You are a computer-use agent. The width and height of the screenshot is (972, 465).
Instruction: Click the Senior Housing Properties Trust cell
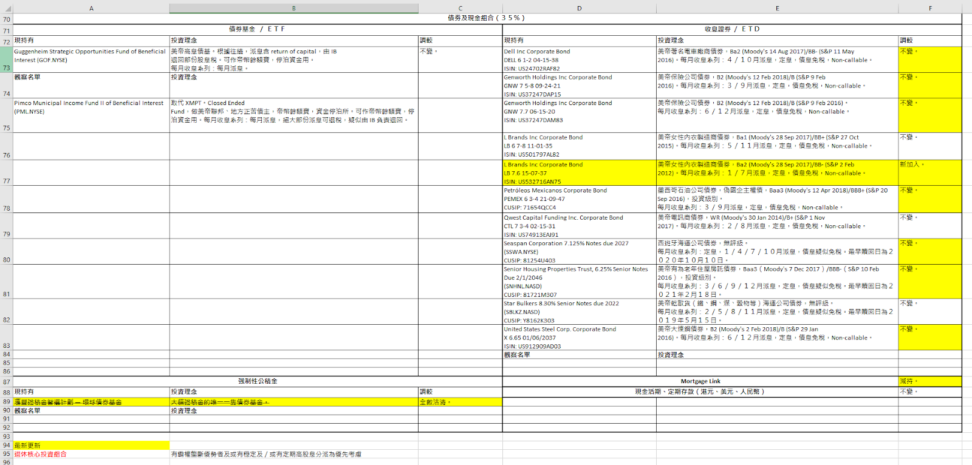580,281
